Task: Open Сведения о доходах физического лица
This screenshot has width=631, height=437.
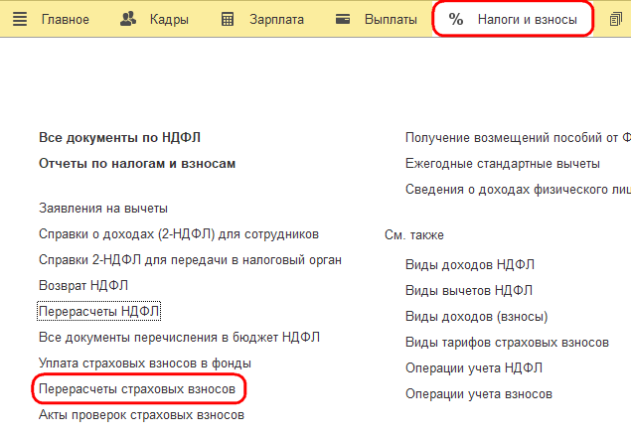Action: 518,189
